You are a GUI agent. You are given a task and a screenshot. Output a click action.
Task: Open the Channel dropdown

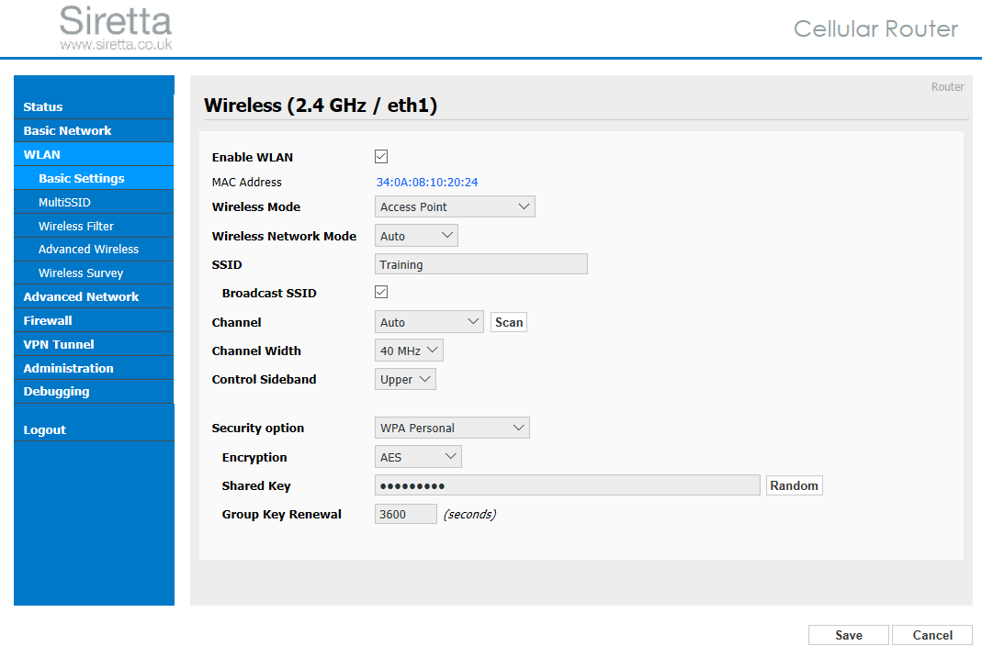click(x=429, y=322)
